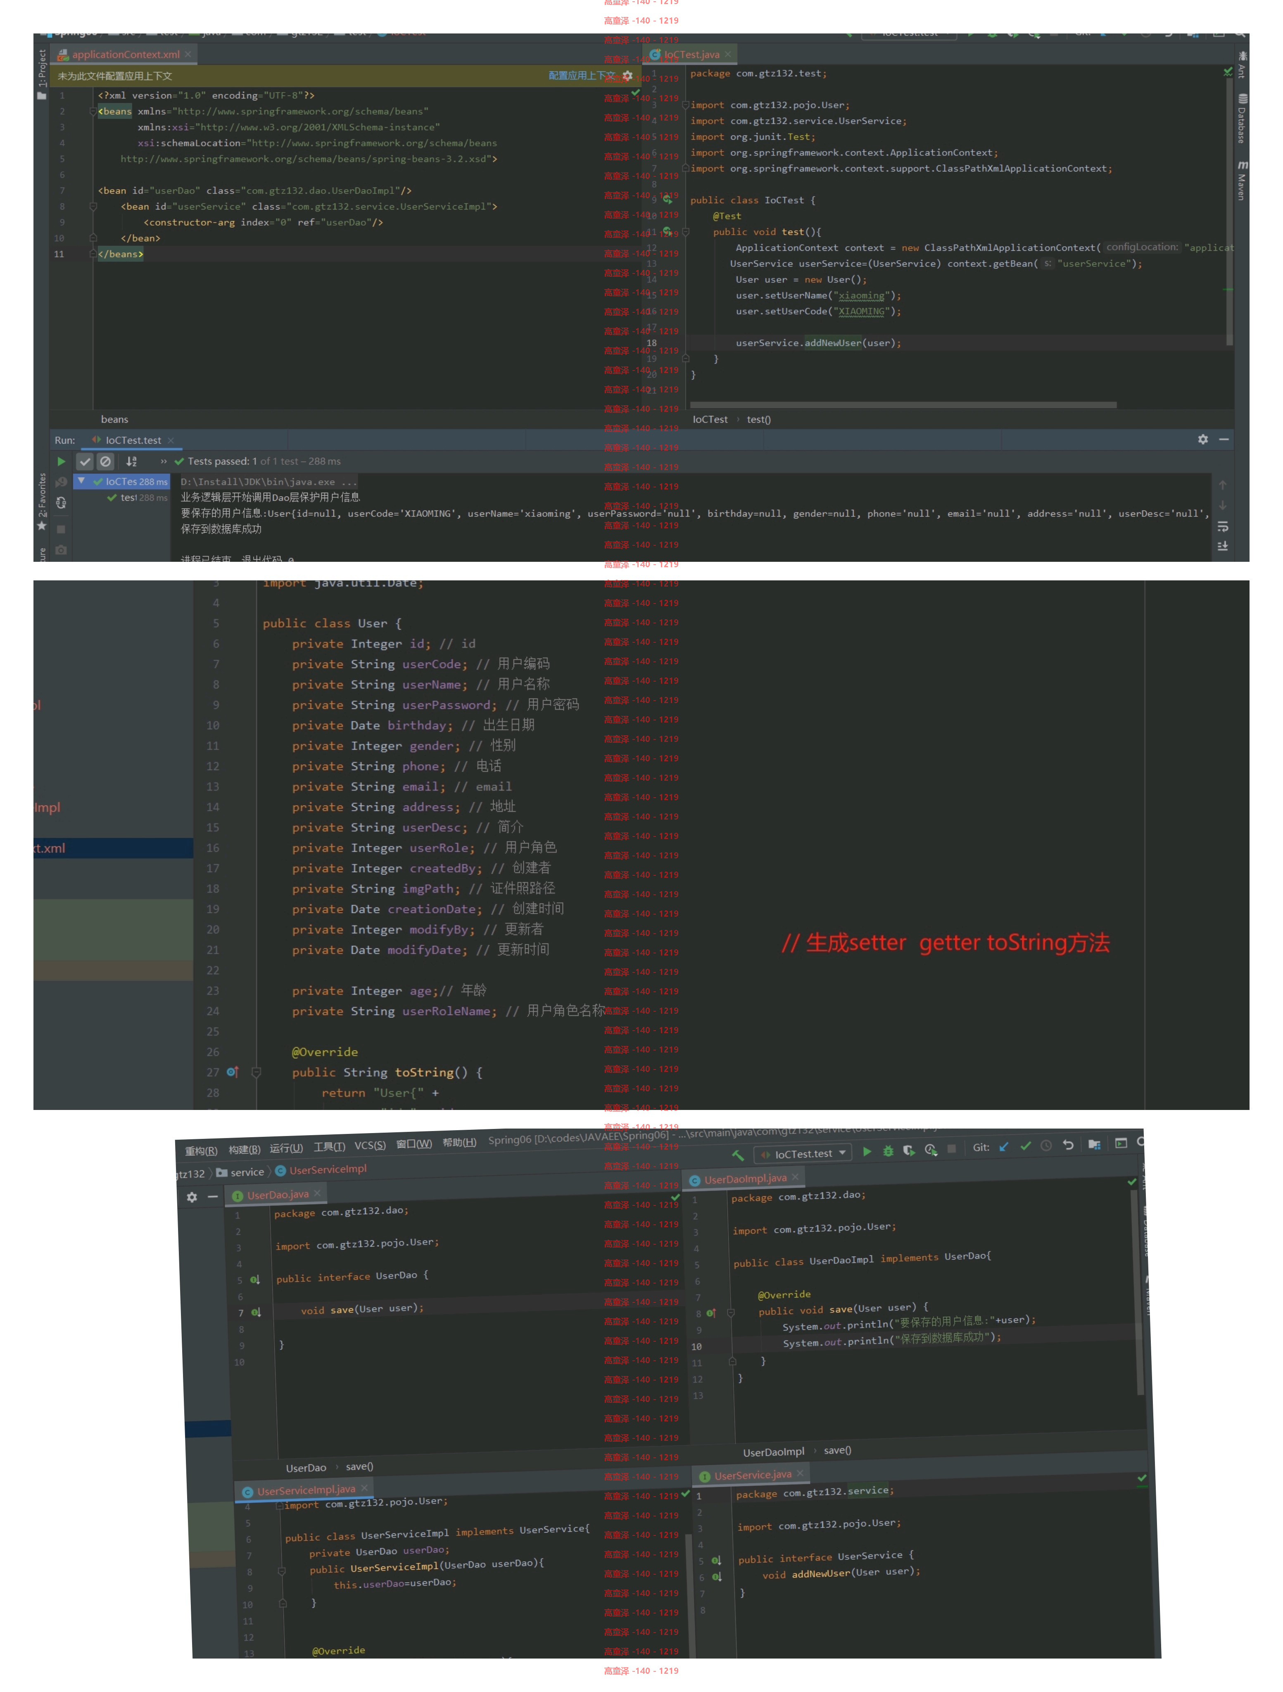Click the camera dump threads icon
This screenshot has width=1283, height=1692.
click(61, 549)
